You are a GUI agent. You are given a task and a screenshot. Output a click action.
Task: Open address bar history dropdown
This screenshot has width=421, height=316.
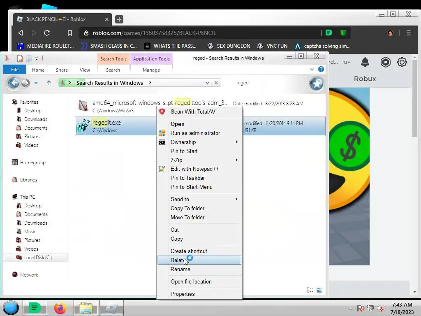tap(207, 83)
